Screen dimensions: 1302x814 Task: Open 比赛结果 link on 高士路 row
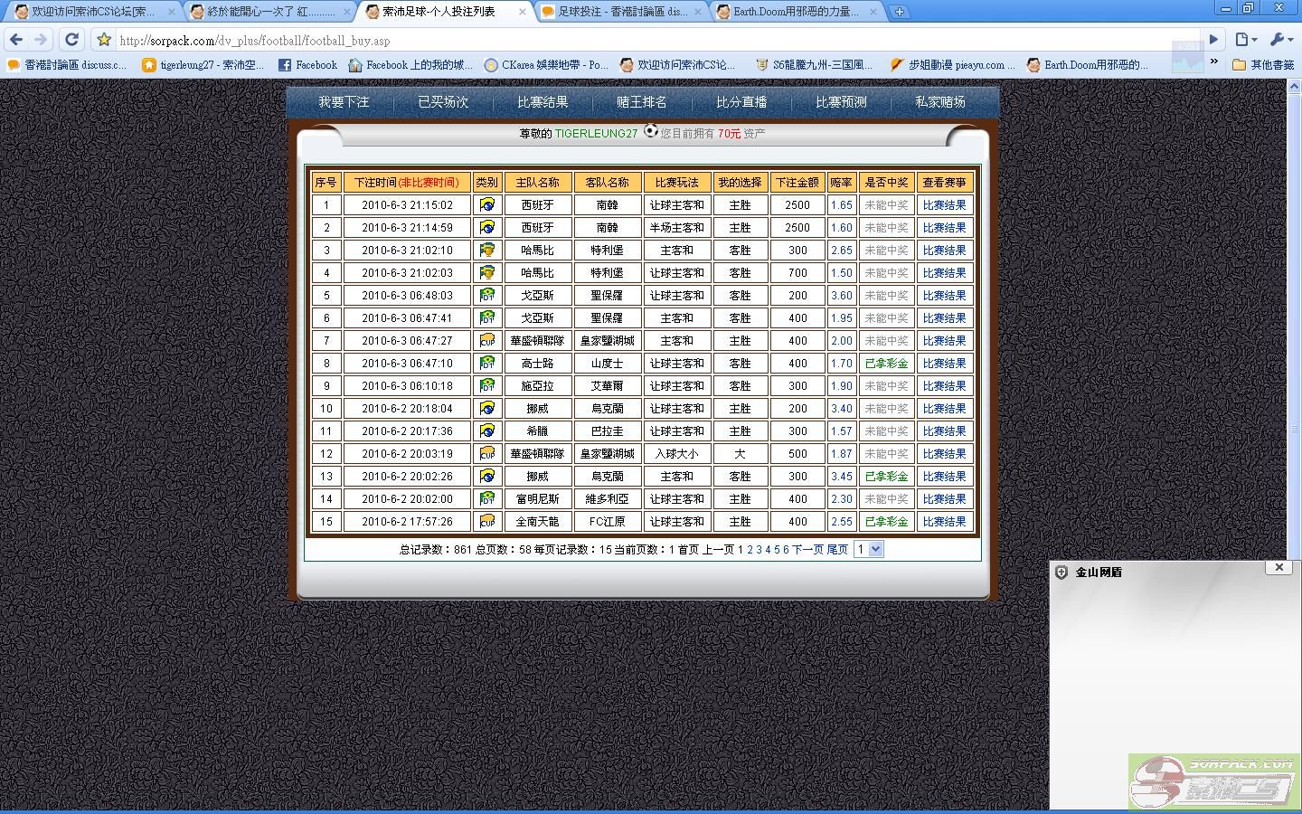pyautogui.click(x=945, y=363)
